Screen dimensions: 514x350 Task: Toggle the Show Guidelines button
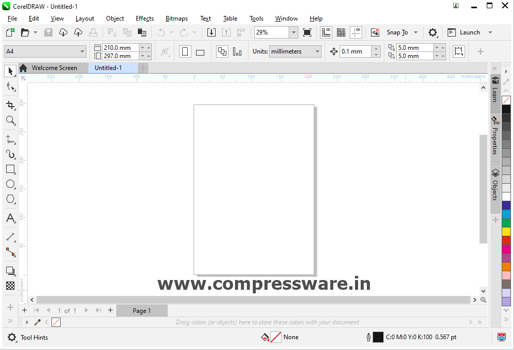click(356, 32)
